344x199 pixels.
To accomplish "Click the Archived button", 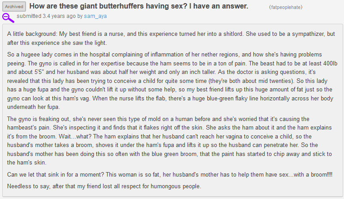I will coord(14,7).
